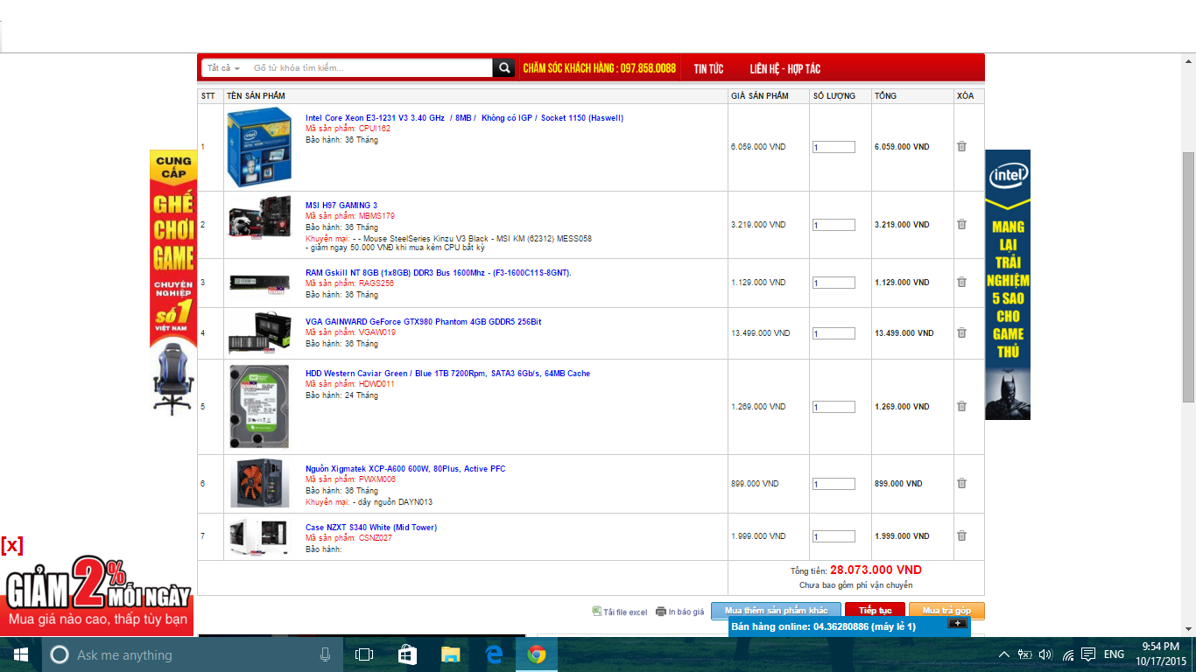Screen dimensions: 1196x672
Task: Open HDD Western Caviar Green / Blue 1TB link
Action: (447, 374)
